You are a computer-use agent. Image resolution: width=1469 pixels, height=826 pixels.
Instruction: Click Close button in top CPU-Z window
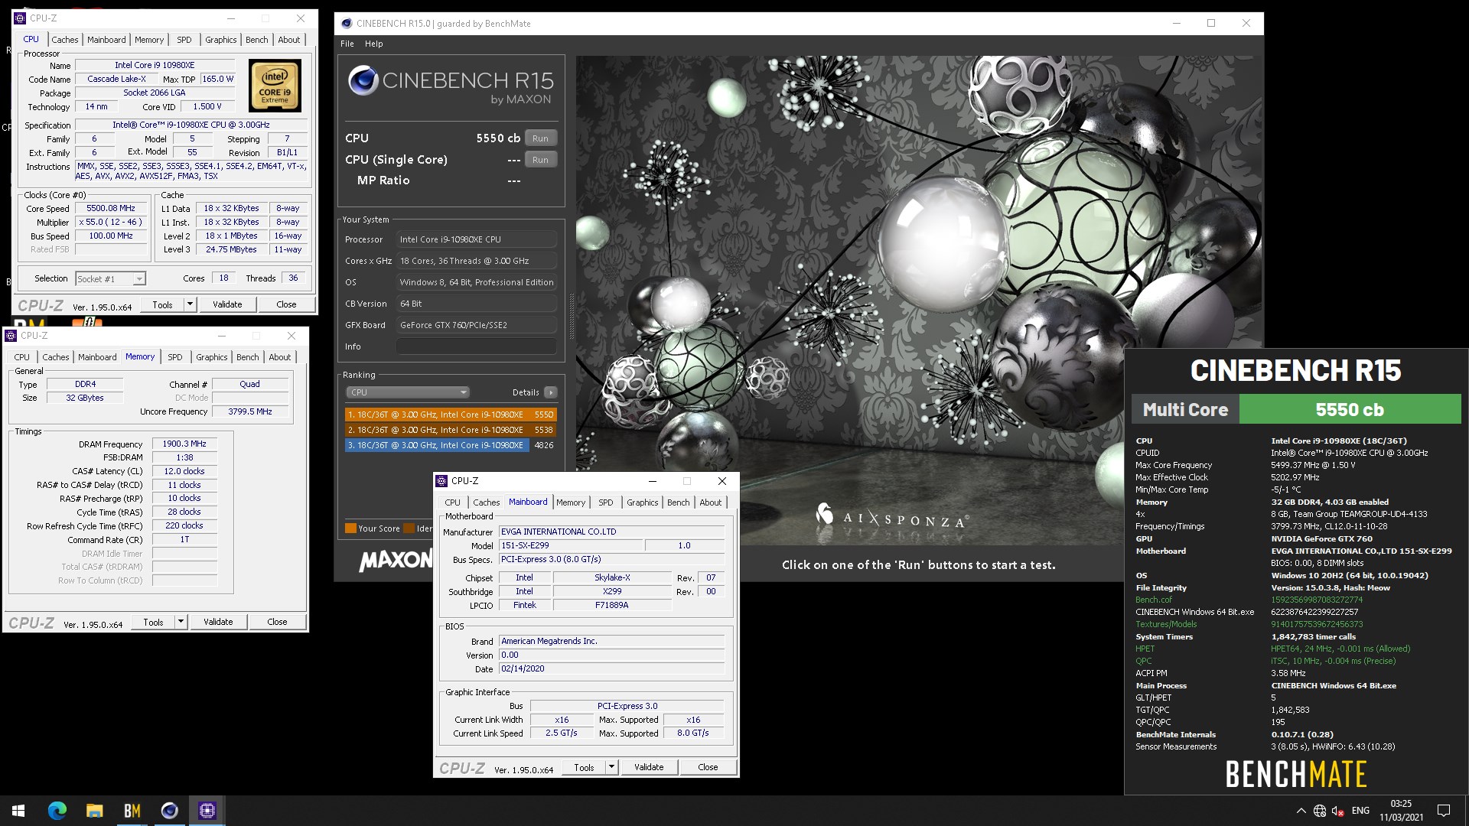click(x=286, y=304)
